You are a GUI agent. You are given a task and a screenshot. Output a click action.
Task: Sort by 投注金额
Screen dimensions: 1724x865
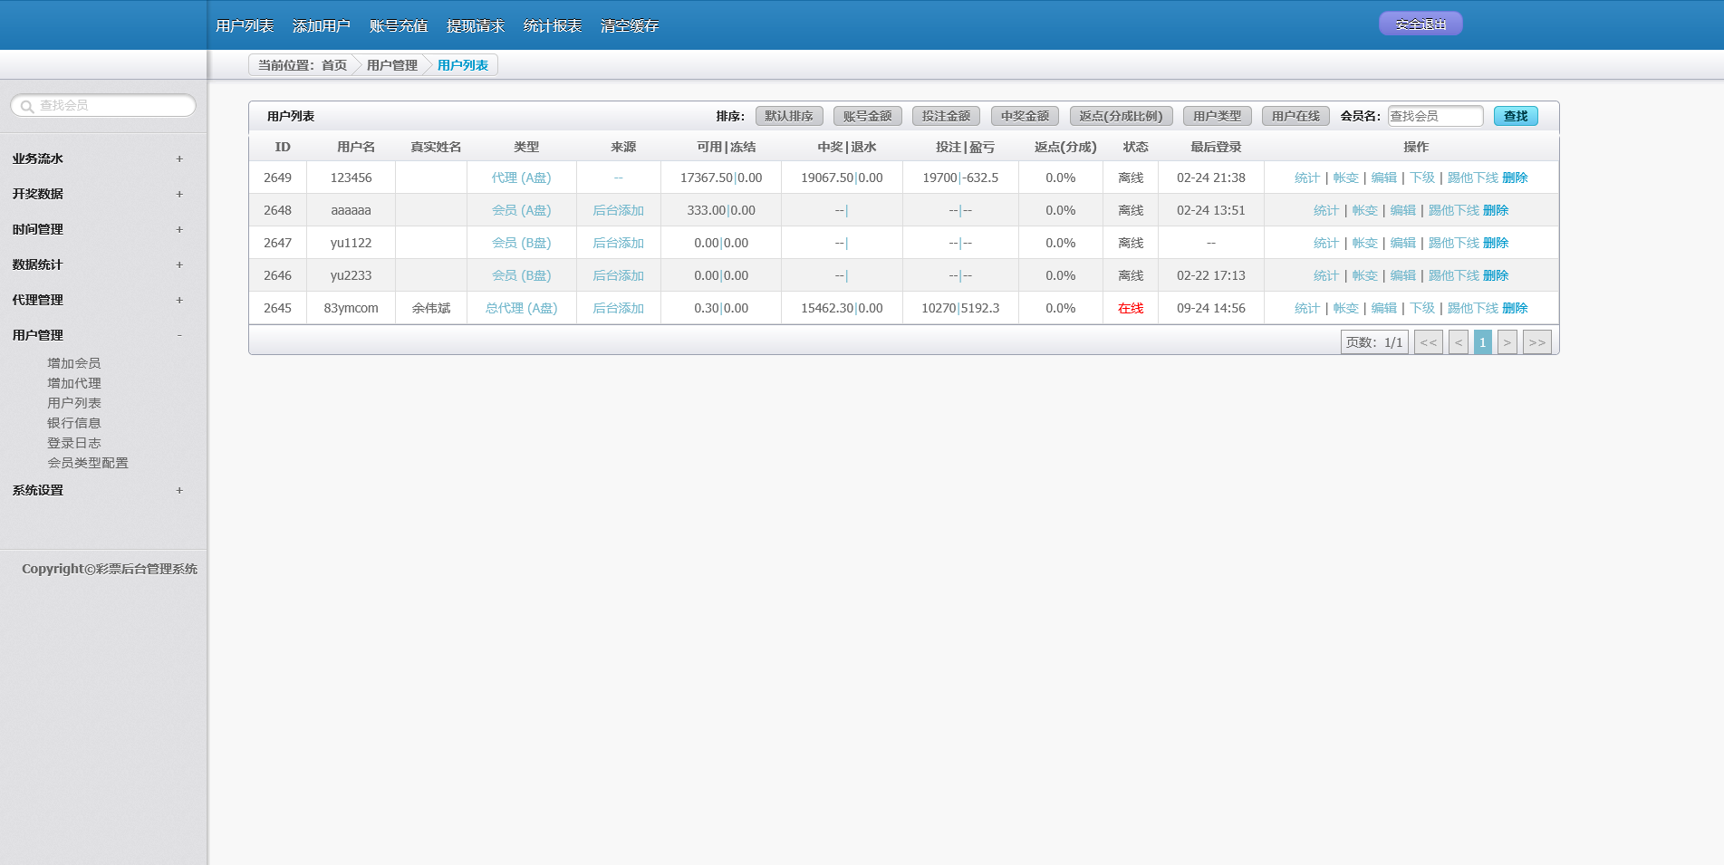[947, 116]
